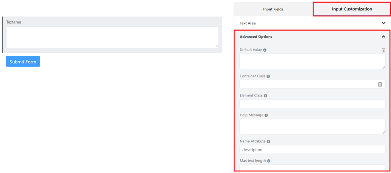Screen dimensions: 391x173
Task: Click the Help Message info icon
Action: [266, 115]
